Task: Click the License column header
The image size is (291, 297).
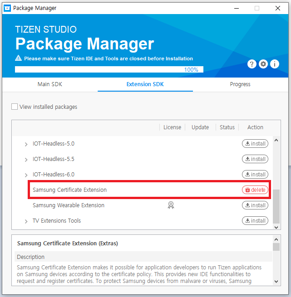Action: (x=172, y=127)
